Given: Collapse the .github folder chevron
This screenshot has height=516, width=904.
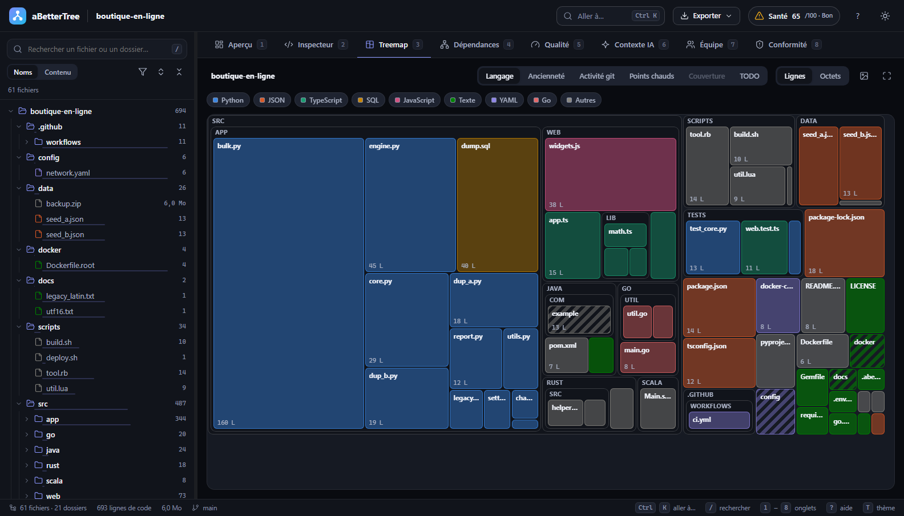Looking at the screenshot, I should tap(19, 127).
